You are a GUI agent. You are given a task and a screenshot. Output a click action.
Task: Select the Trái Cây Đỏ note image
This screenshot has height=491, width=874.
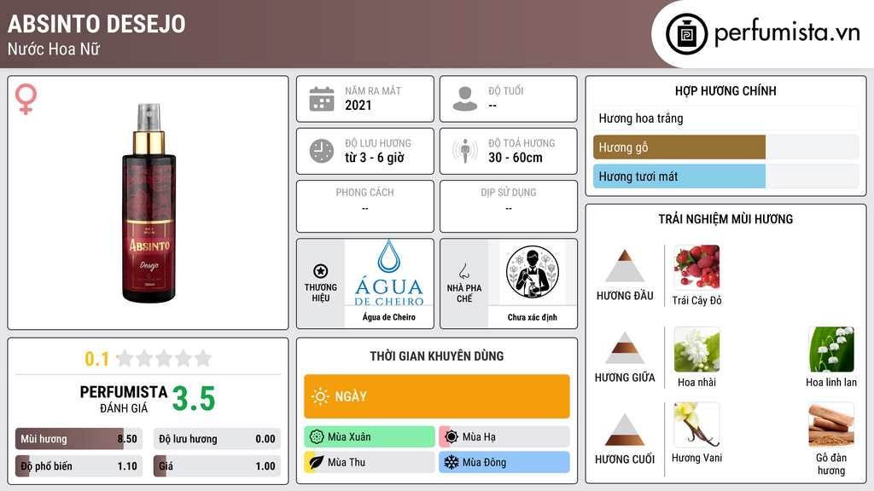coord(696,267)
